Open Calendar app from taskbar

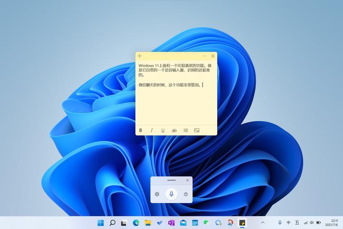point(195,223)
